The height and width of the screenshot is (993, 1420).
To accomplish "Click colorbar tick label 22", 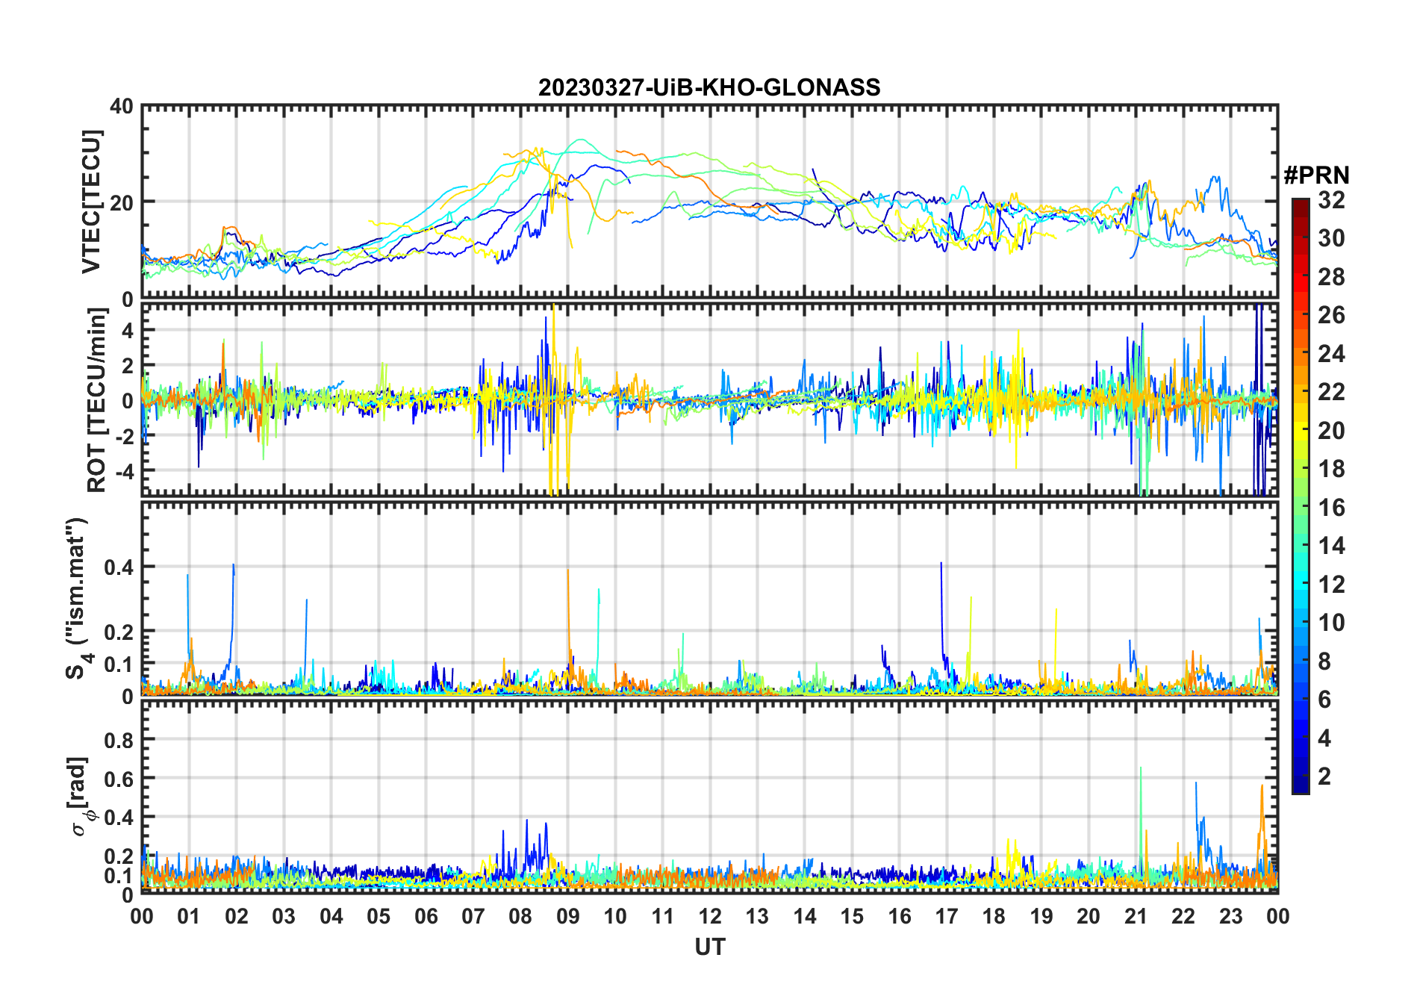I will 1331,392.
